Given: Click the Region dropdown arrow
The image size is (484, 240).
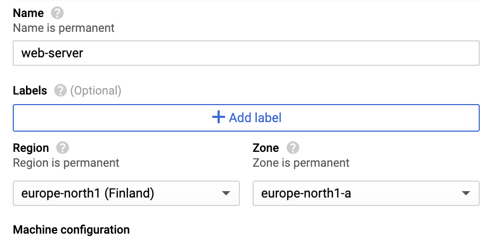Looking at the screenshot, I should [x=226, y=193].
